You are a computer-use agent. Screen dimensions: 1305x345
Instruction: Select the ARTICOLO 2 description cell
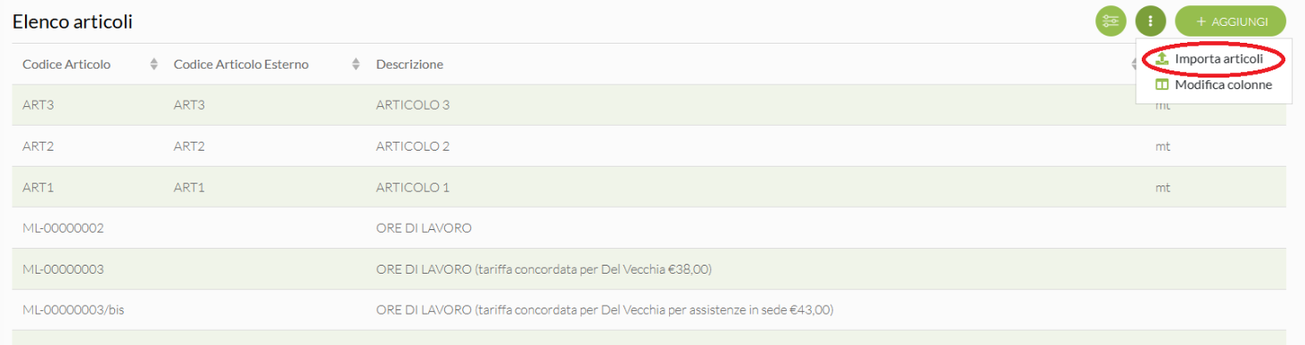coord(412,146)
